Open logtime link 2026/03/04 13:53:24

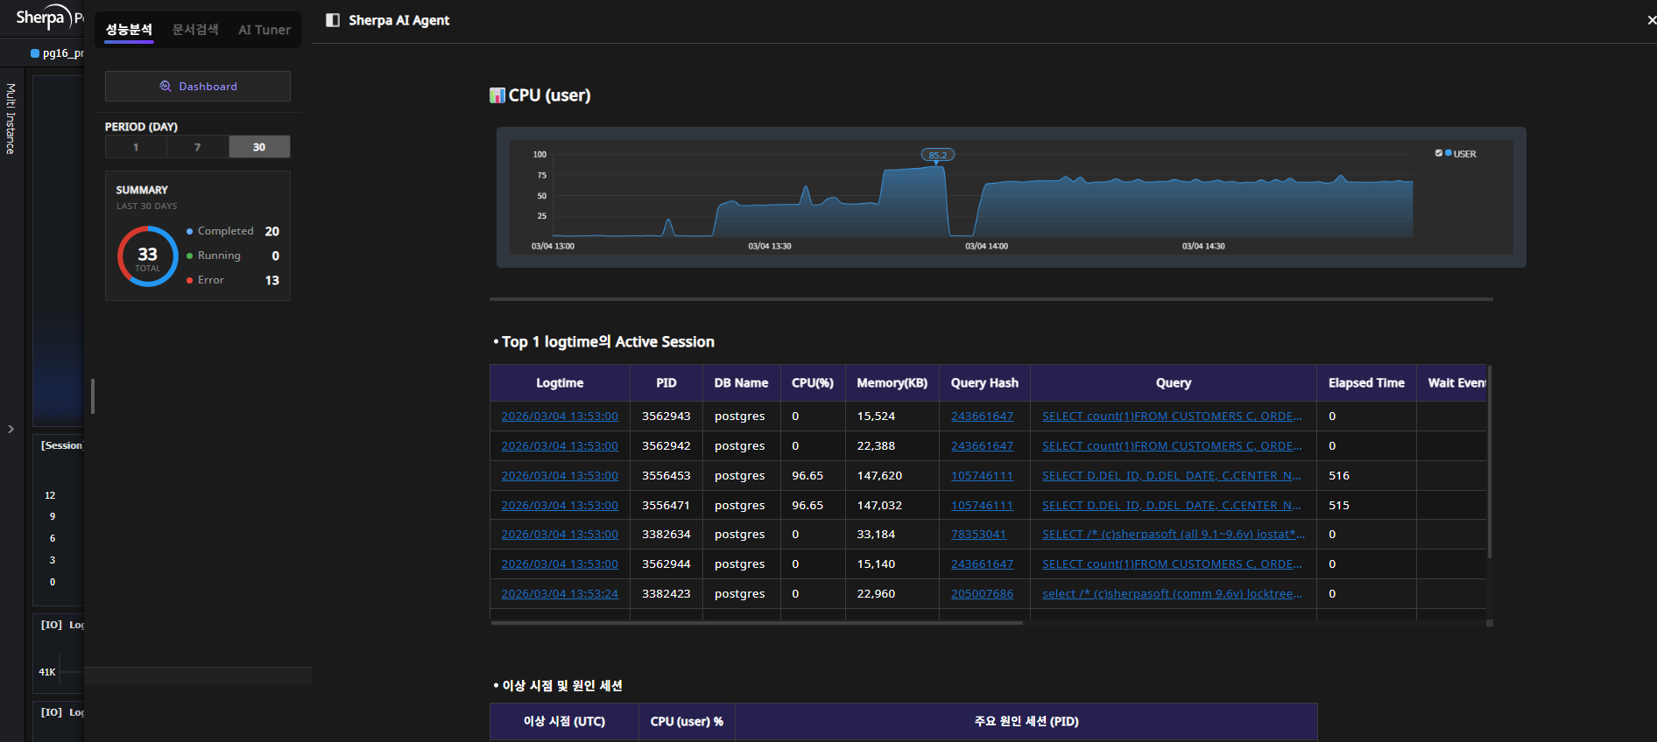pyautogui.click(x=560, y=594)
